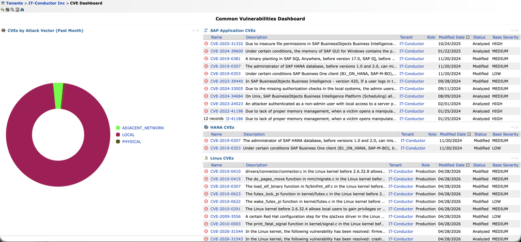Minimize the Linux CVEs panel
Viewport: 521px width, 242px height.
(x=512, y=158)
